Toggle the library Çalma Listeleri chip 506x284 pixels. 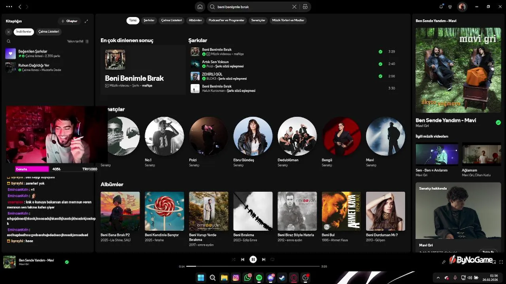(49, 32)
